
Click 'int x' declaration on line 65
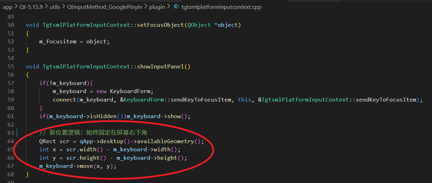point(48,150)
